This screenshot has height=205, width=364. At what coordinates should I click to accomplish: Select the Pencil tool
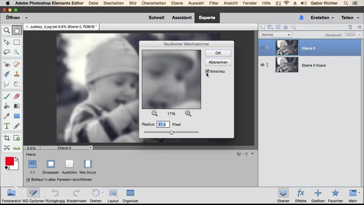[17, 126]
